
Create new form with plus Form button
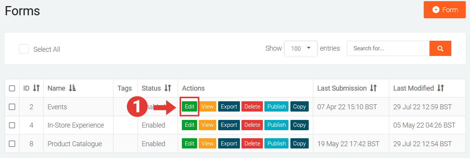(x=445, y=10)
